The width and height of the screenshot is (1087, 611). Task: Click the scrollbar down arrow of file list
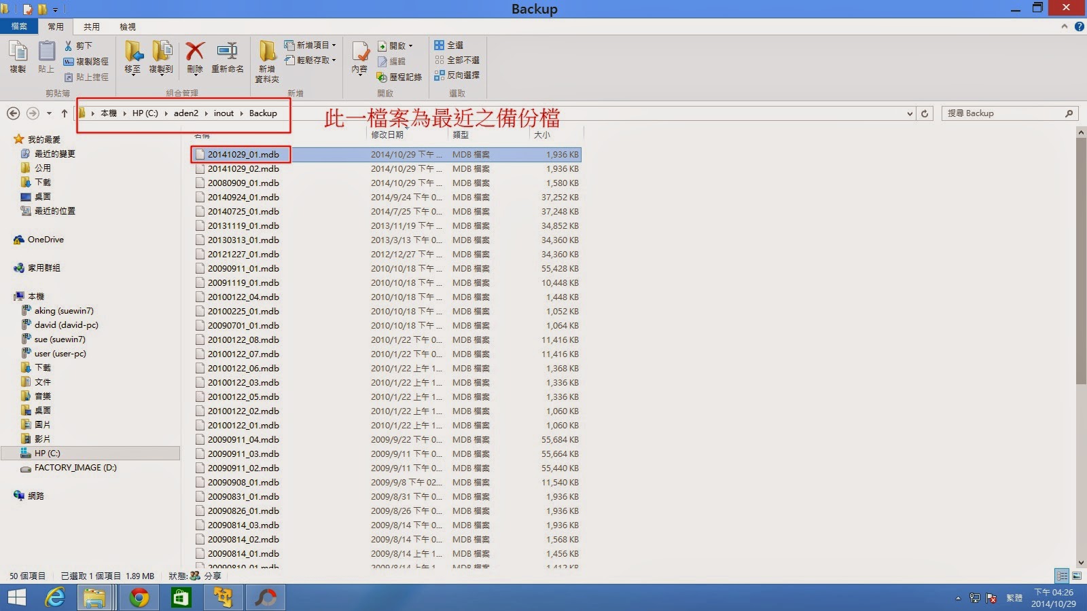(1081, 562)
